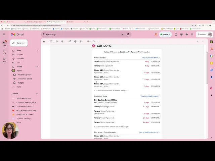The image size is (215, 161).
Task: Open the Gmail main menu hamburger icon
Action: point(4,34)
